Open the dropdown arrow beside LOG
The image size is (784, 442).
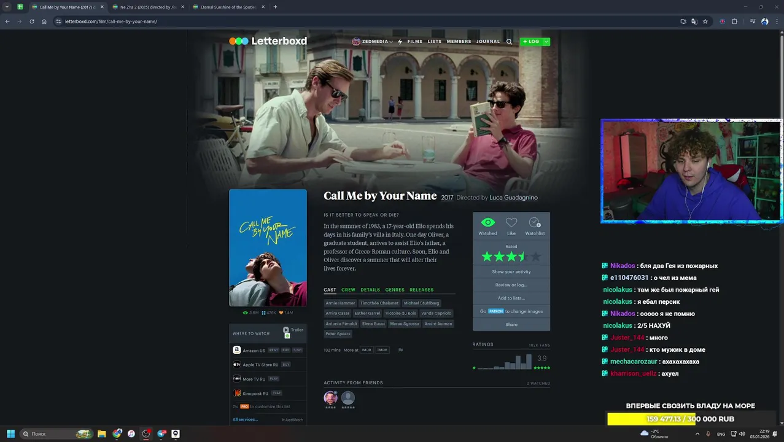pyautogui.click(x=546, y=42)
